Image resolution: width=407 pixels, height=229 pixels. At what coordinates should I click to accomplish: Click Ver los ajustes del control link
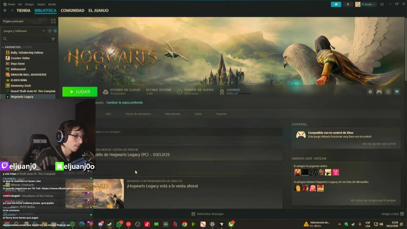(x=379, y=144)
